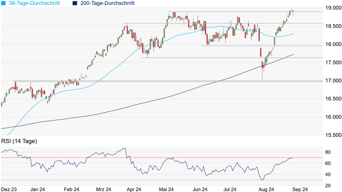Click the August low candlestick near 17.000

pyautogui.click(x=262, y=68)
